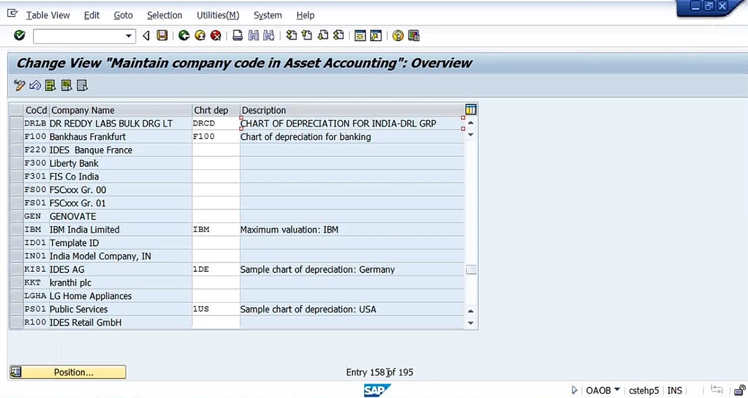Viewport: 748px width, 398px height.
Task: Click the lock icon in status bar
Action: pyautogui.click(x=739, y=390)
